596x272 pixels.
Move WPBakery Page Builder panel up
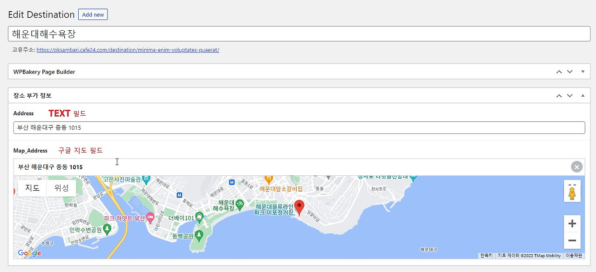coord(559,72)
